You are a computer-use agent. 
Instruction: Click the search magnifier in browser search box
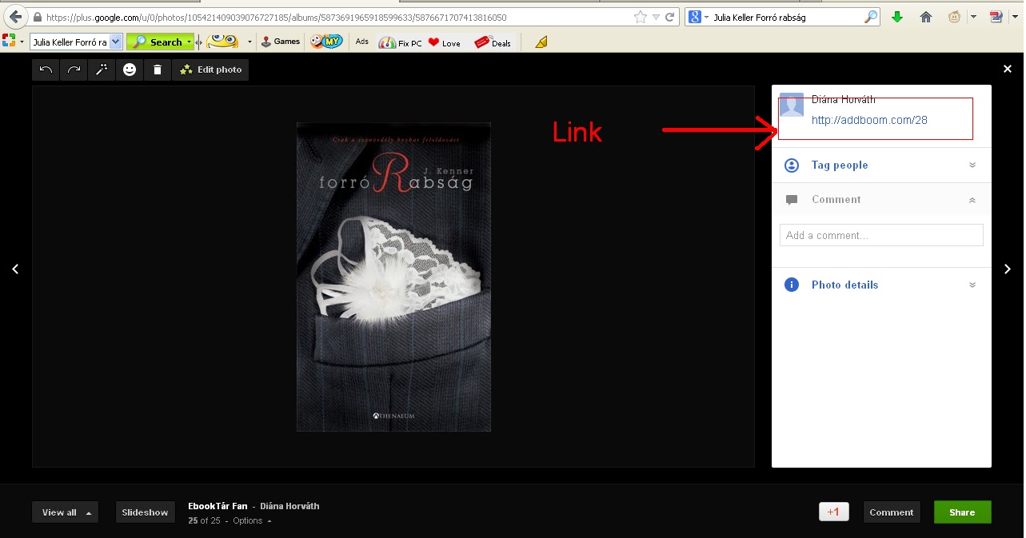pyautogui.click(x=870, y=17)
